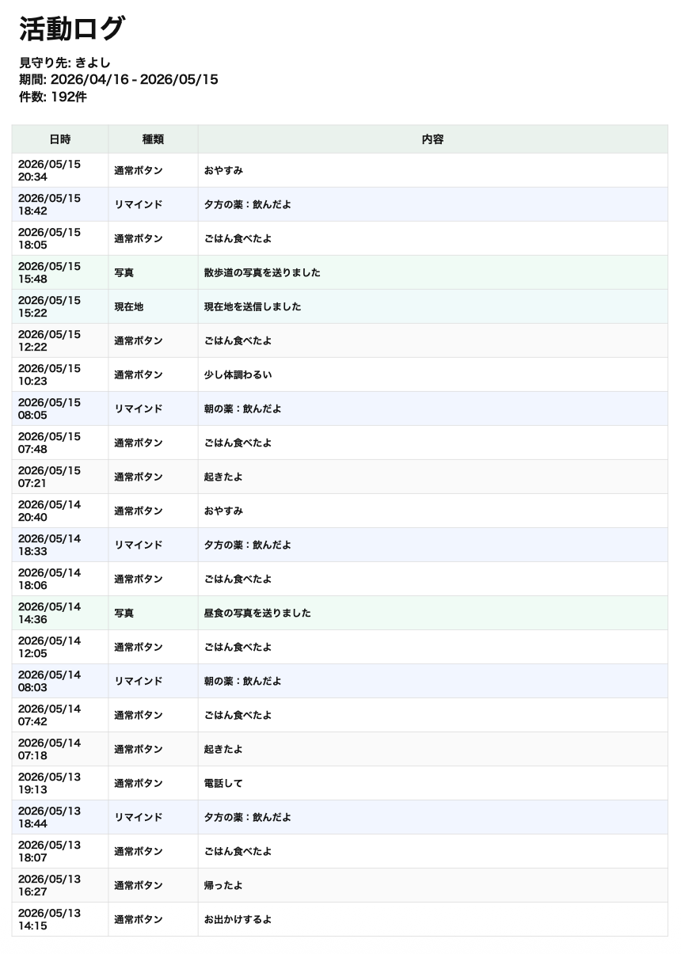Click 散歩道の写真を送りました entry
Image resolution: width=681 pixels, height=954 pixels.
[x=262, y=272]
